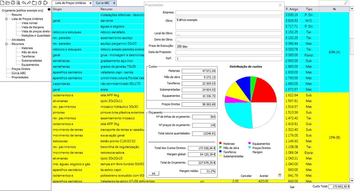Viewport: 354px width, 191px height.
Task: Switch to the Lista de Preços Unitários tab
Action: point(70,3)
